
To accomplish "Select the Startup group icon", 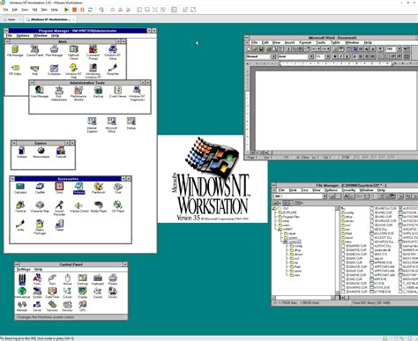I will pyautogui.click(x=131, y=123).
